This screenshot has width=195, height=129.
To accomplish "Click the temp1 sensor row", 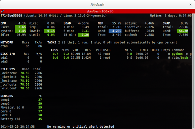I will click(21, 100).
